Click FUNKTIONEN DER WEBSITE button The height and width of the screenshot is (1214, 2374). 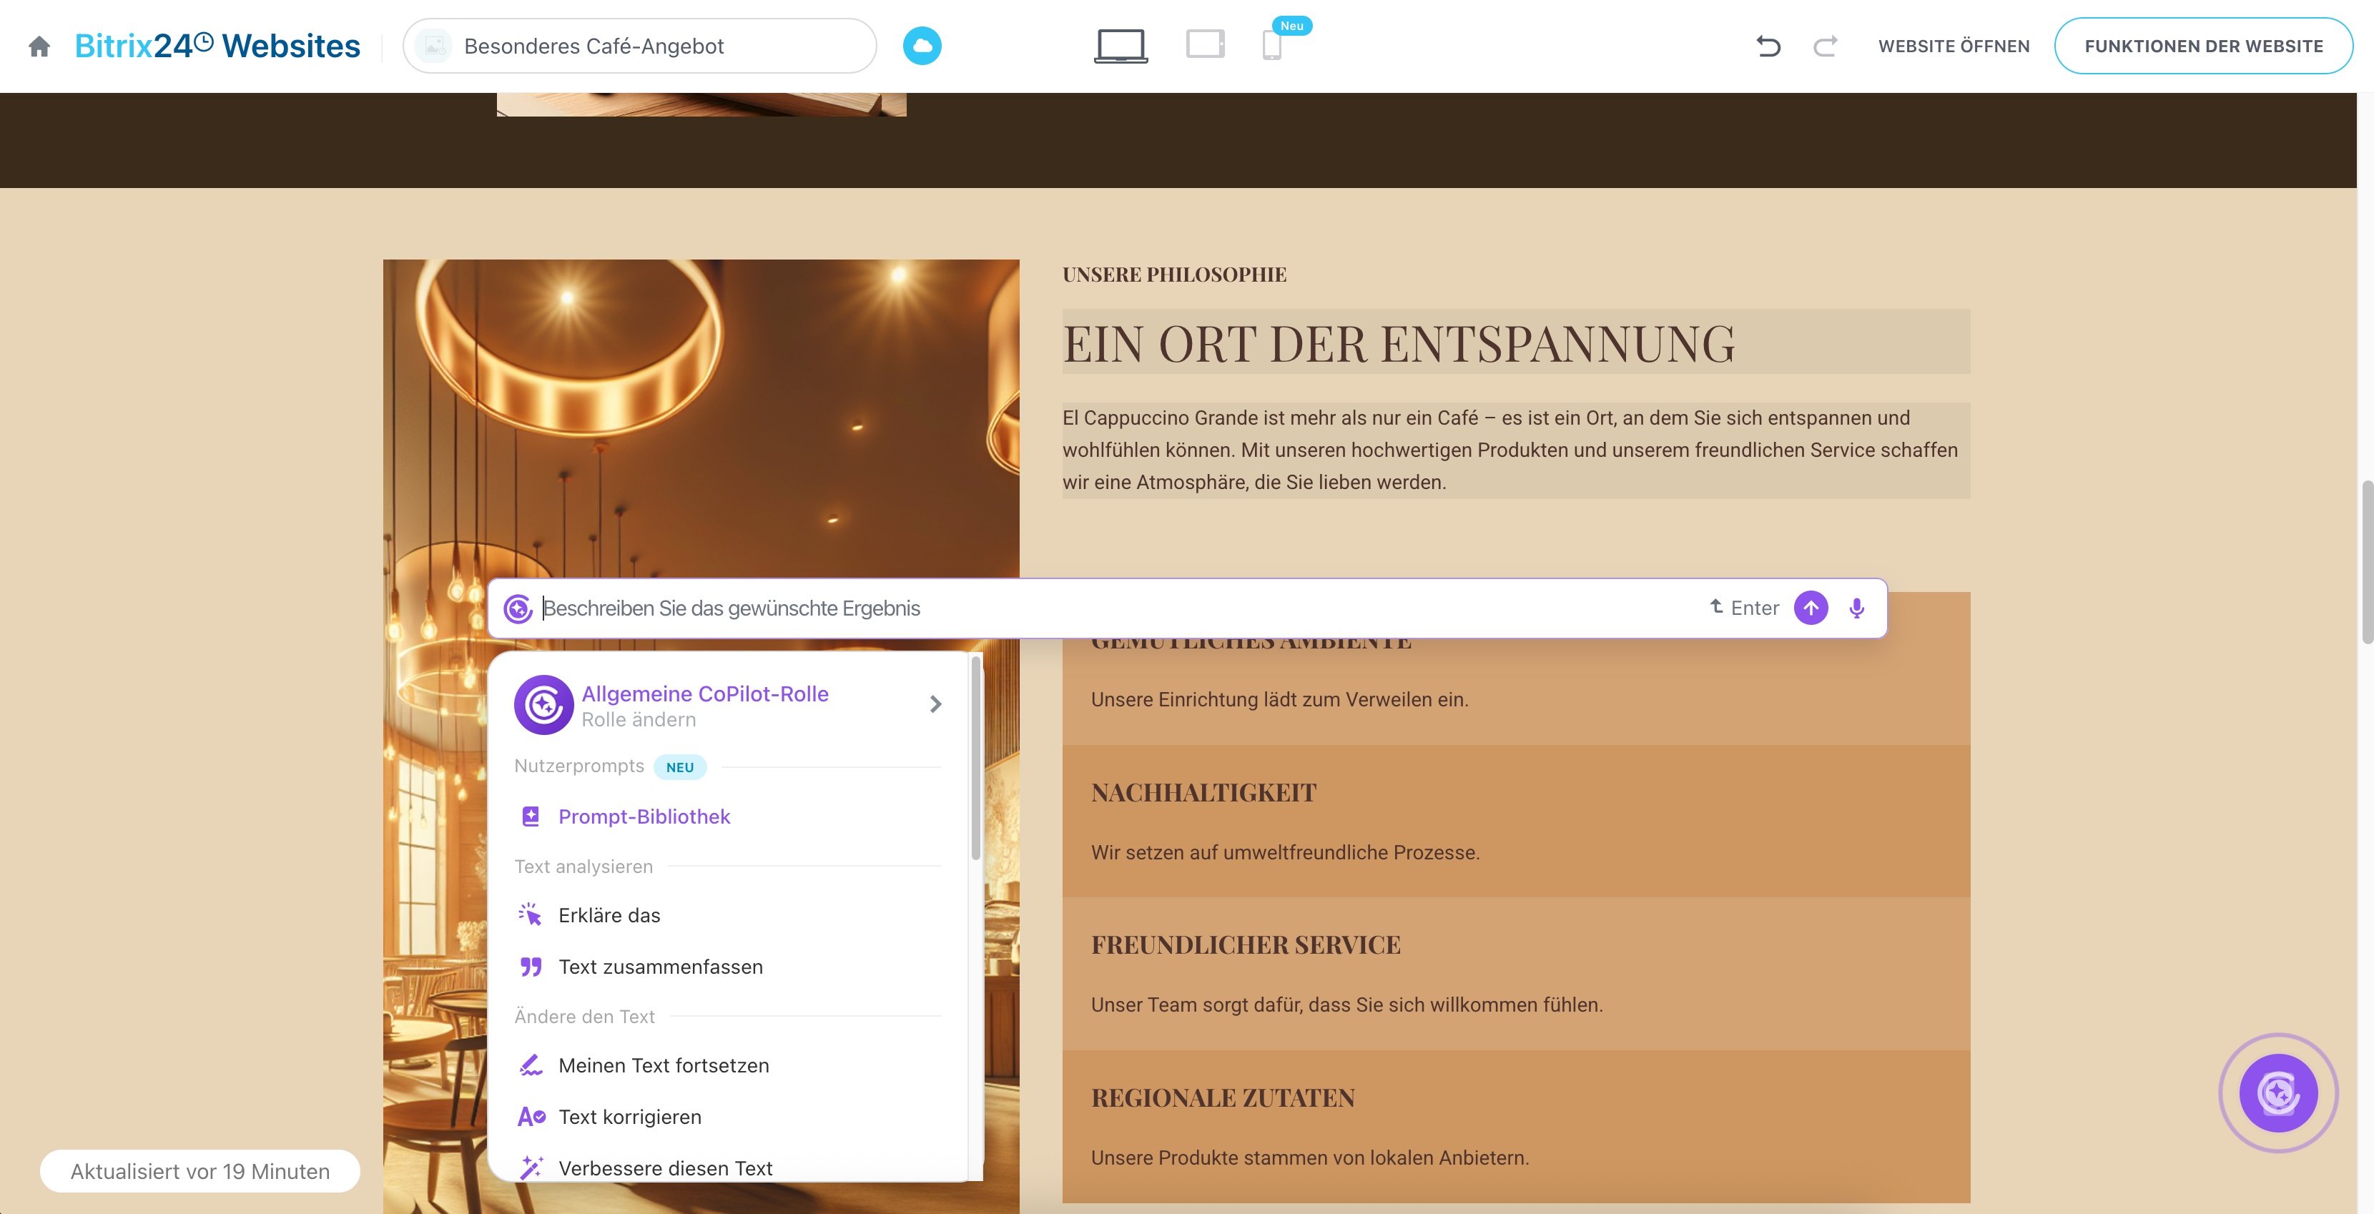coord(2204,46)
